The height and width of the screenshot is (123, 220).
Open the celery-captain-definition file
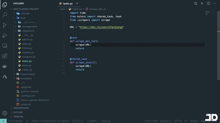tap(35, 100)
